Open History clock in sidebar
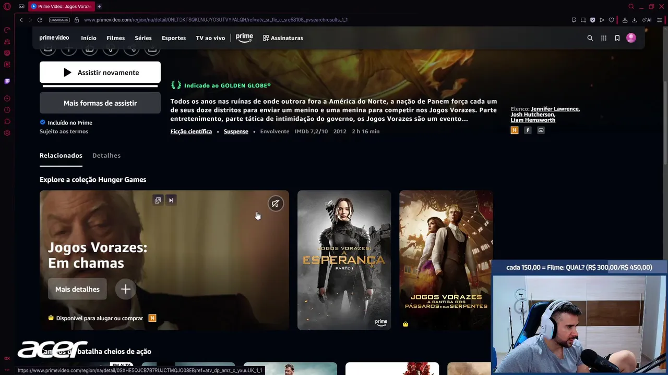 tap(7, 110)
